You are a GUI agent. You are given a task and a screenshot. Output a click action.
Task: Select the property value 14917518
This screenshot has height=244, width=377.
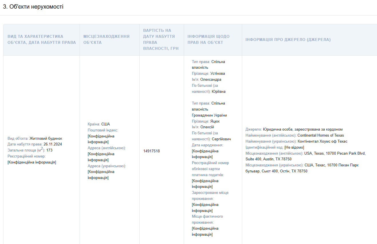click(151, 151)
